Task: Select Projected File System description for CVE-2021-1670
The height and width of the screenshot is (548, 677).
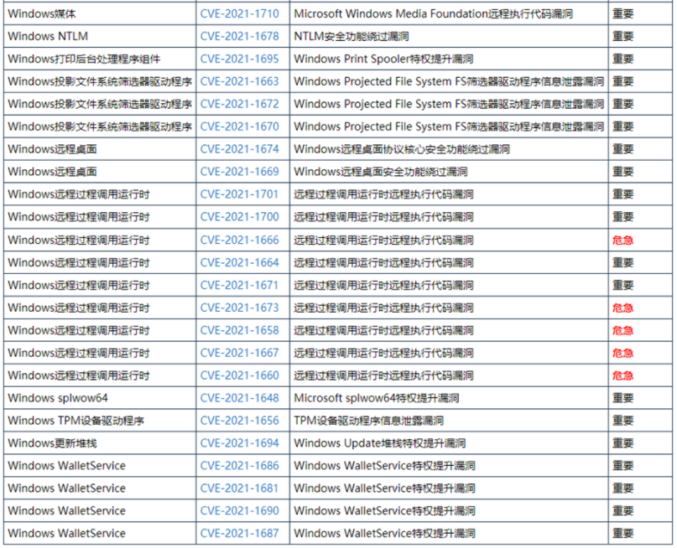Action: [x=449, y=127]
